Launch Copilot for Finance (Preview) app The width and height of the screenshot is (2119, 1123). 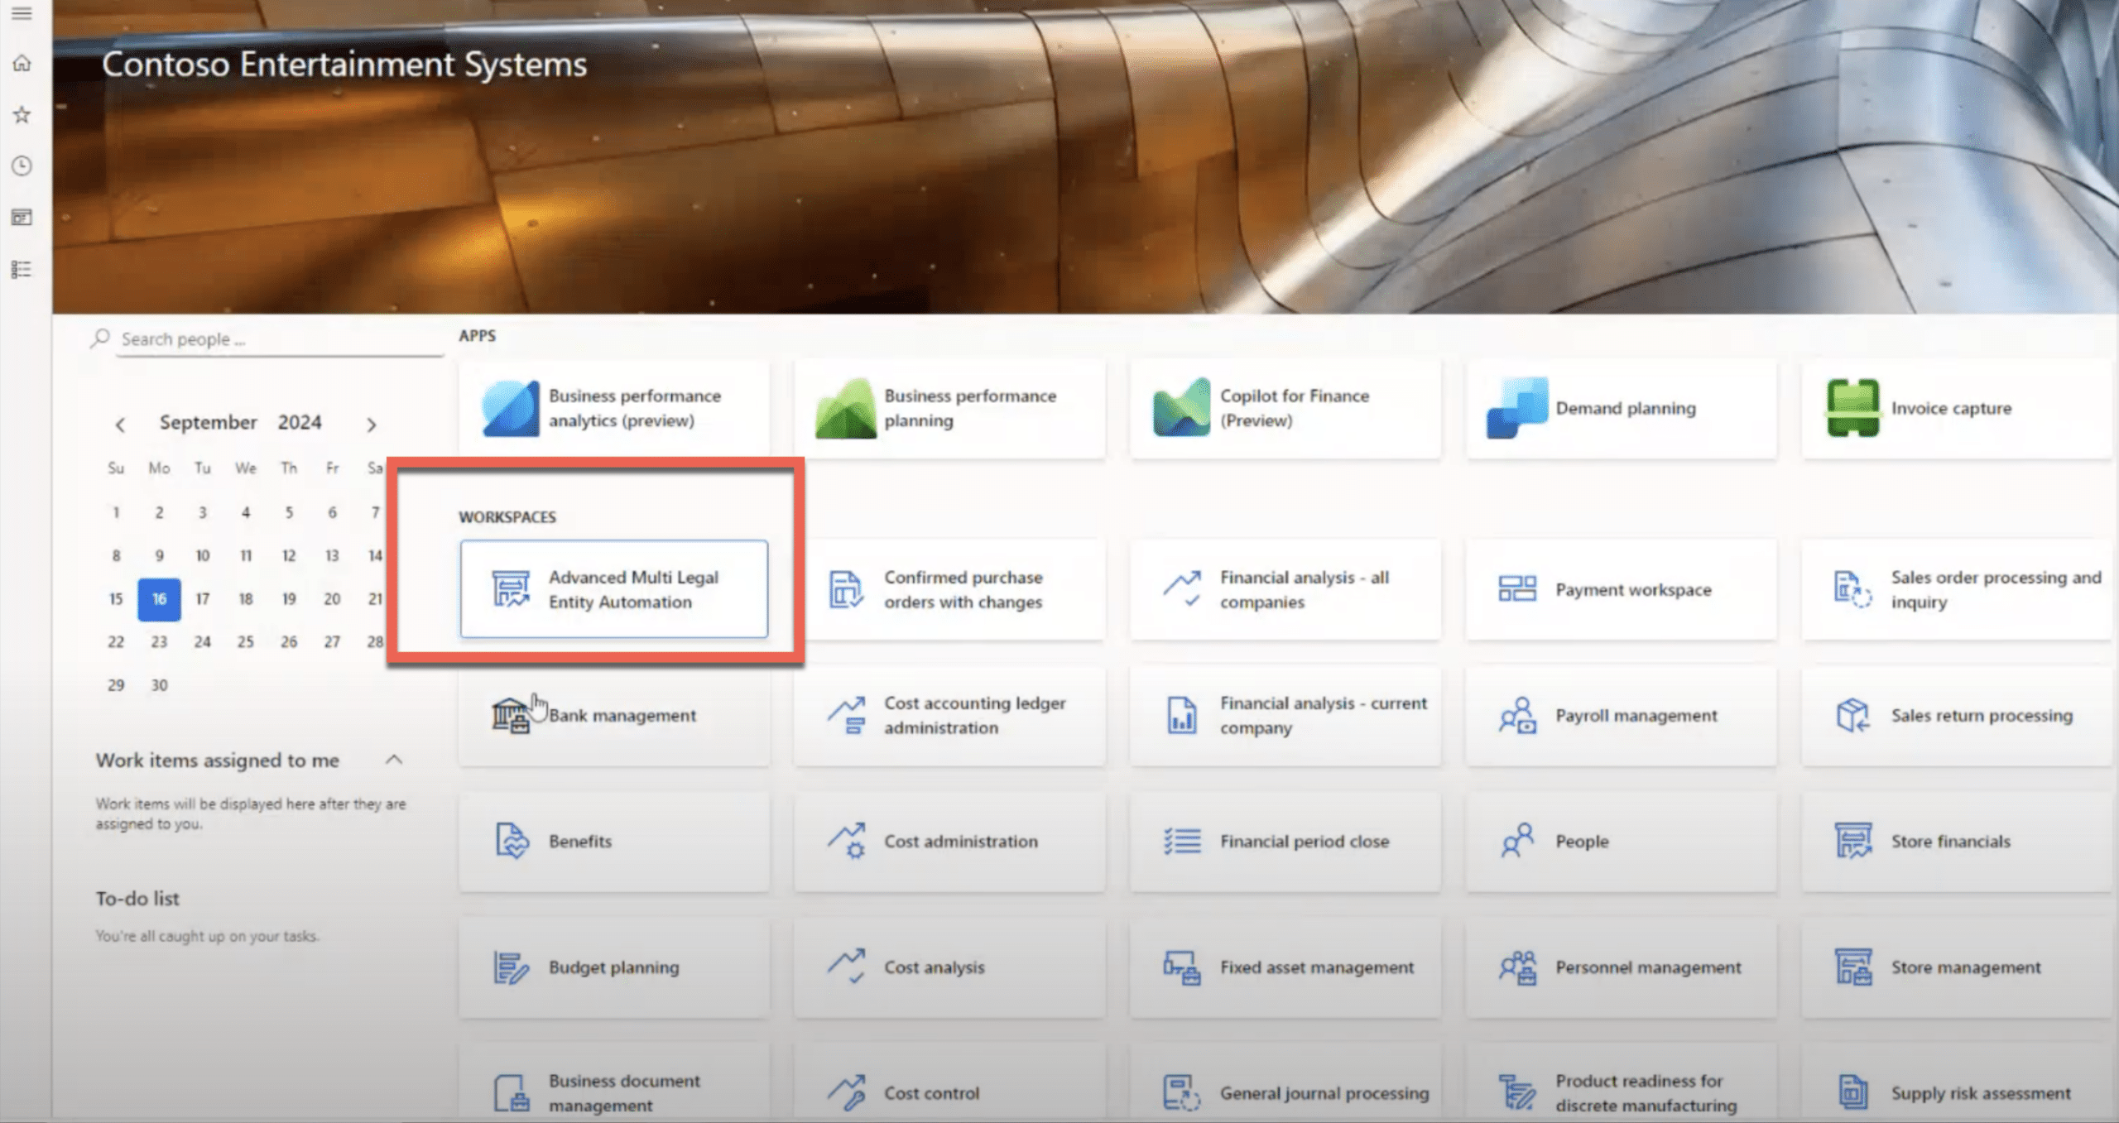1285,408
